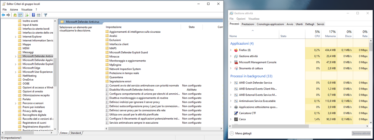The width and height of the screenshot is (374, 140).
Task: Click the Microsoft Management Console process icon
Action: (x=236, y=62)
